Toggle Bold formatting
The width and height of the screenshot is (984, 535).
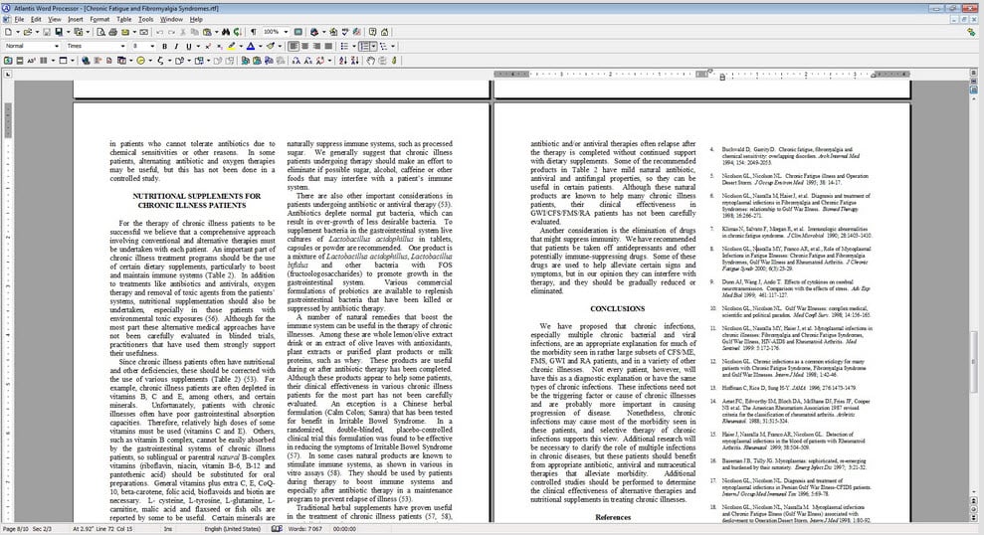[162, 46]
